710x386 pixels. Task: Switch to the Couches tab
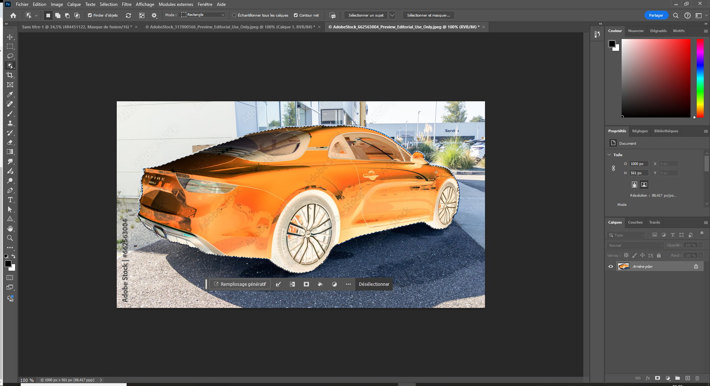tap(635, 222)
